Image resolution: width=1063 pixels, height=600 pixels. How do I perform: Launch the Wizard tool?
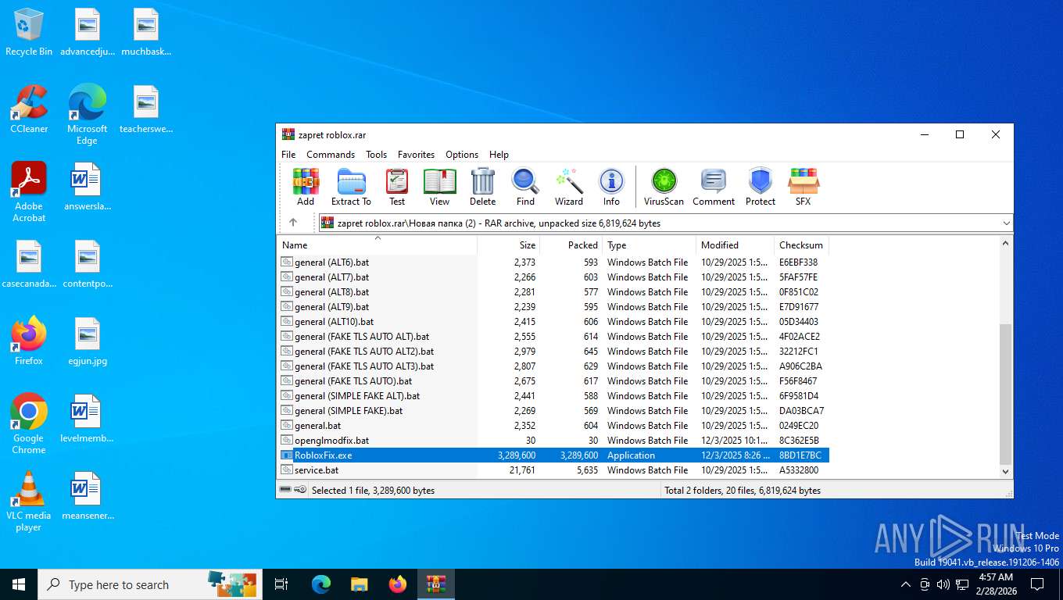pos(568,187)
